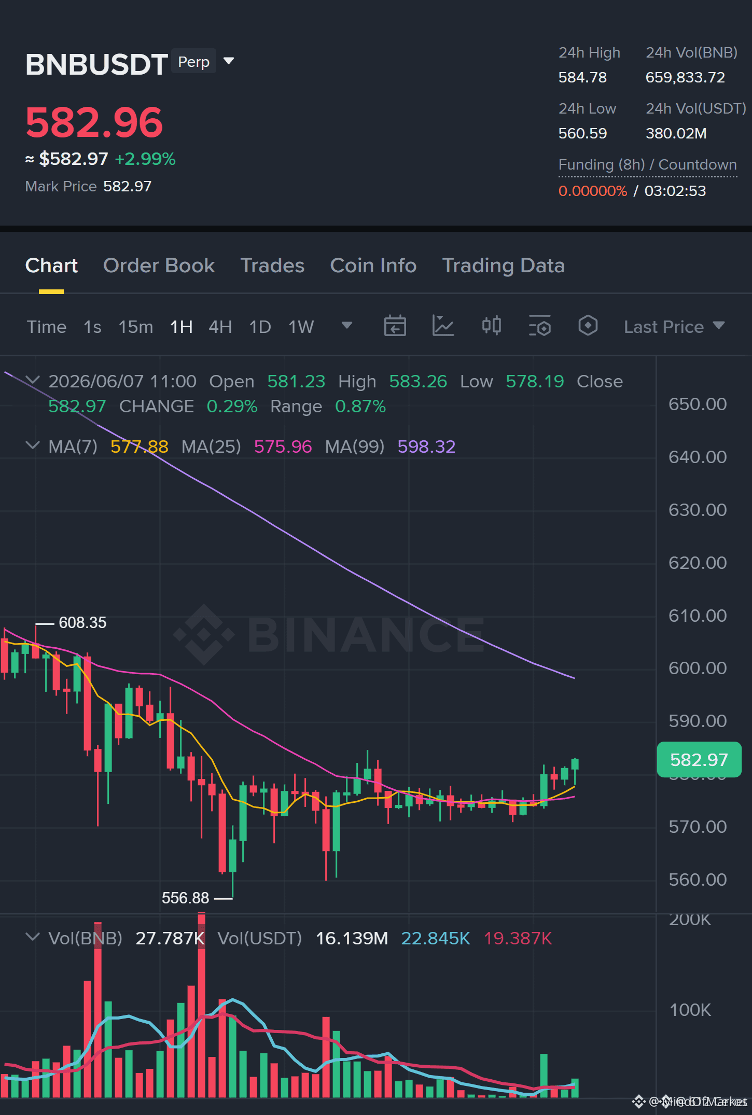Click the hexagon chart preferences icon
752x1115 pixels.
pos(588,326)
